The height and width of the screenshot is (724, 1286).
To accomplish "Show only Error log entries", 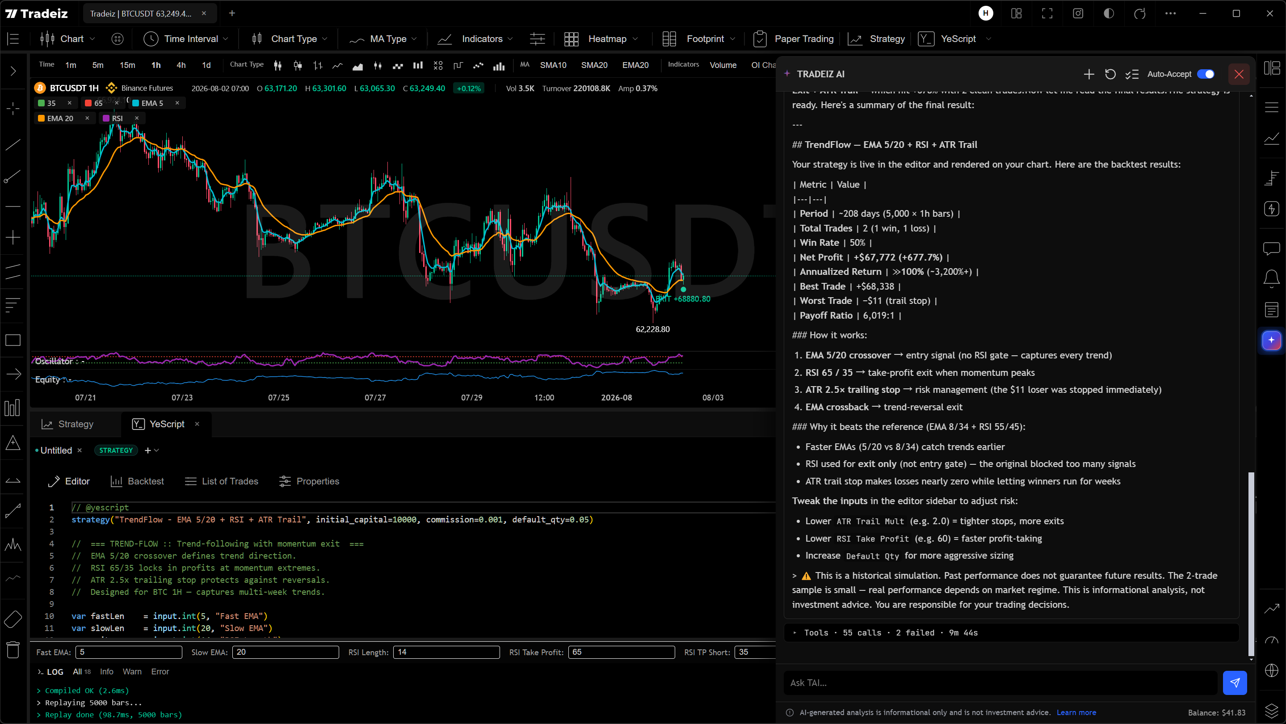I will [160, 672].
